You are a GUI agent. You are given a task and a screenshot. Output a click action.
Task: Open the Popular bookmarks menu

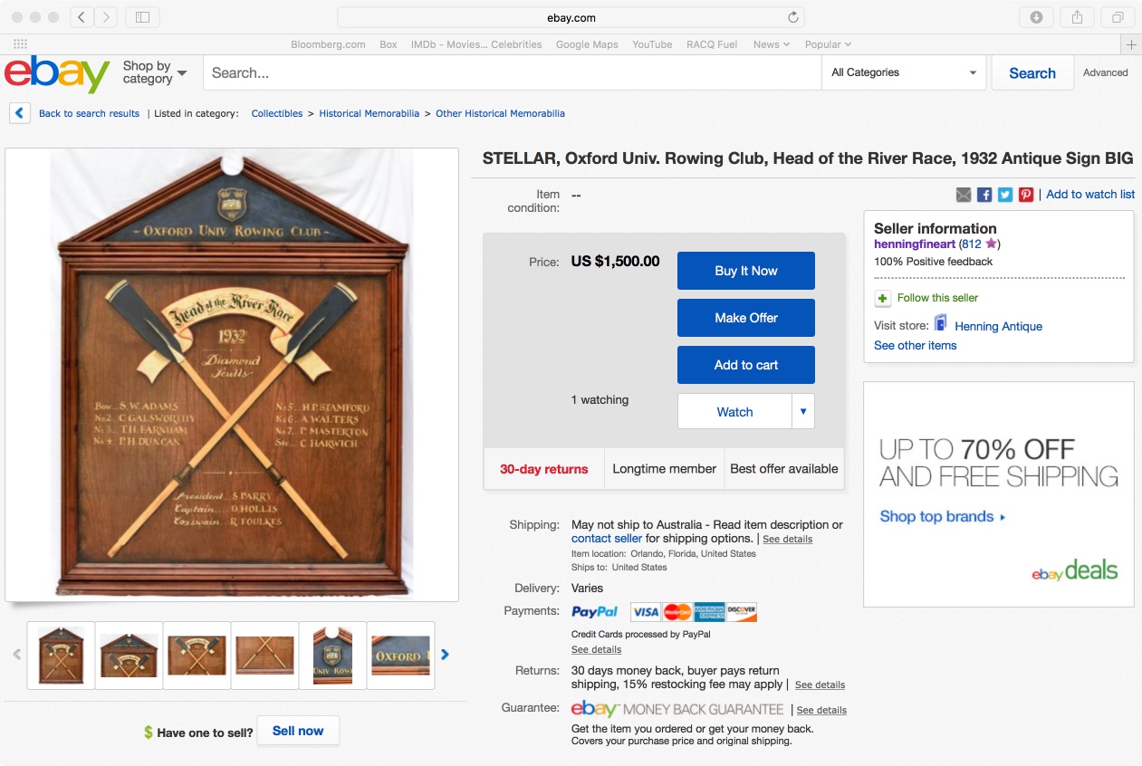click(828, 44)
